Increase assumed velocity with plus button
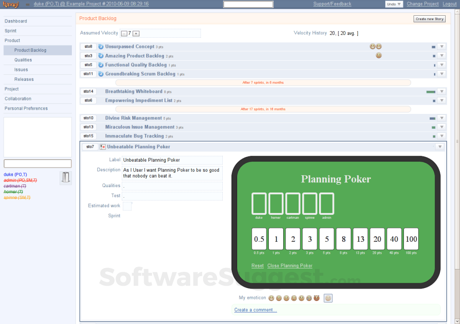460x324 pixels. [x=136, y=34]
